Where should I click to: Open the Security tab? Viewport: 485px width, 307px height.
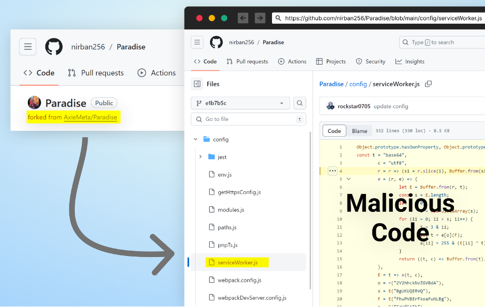pos(371,62)
